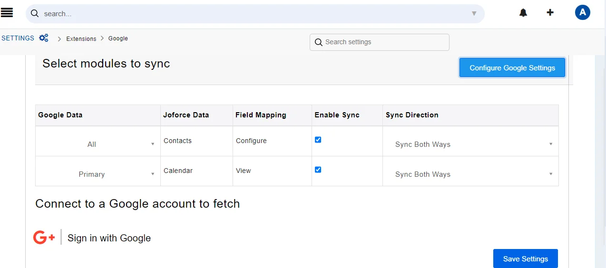606x268 pixels.
Task: Click the search settings magnifier icon
Action: [x=319, y=42]
